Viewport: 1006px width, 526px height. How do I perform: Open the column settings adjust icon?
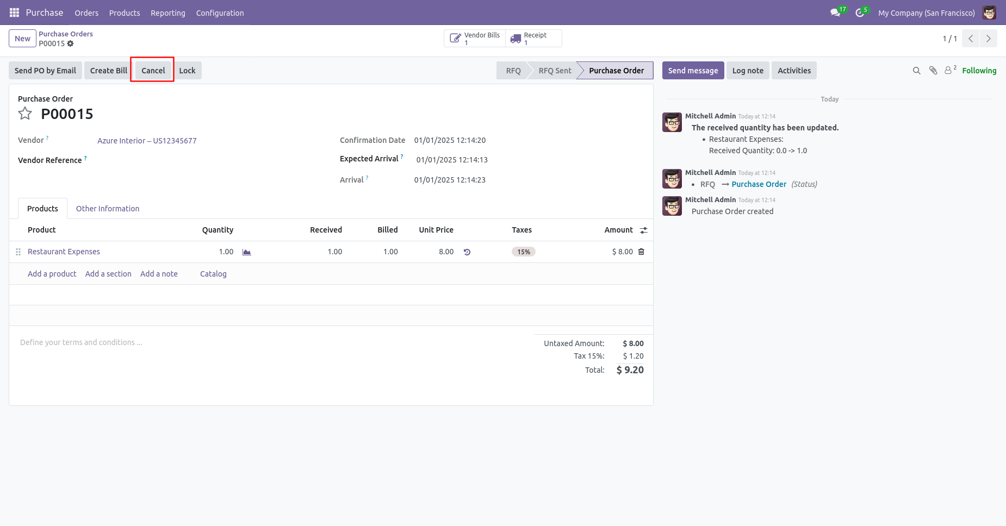[x=644, y=230]
